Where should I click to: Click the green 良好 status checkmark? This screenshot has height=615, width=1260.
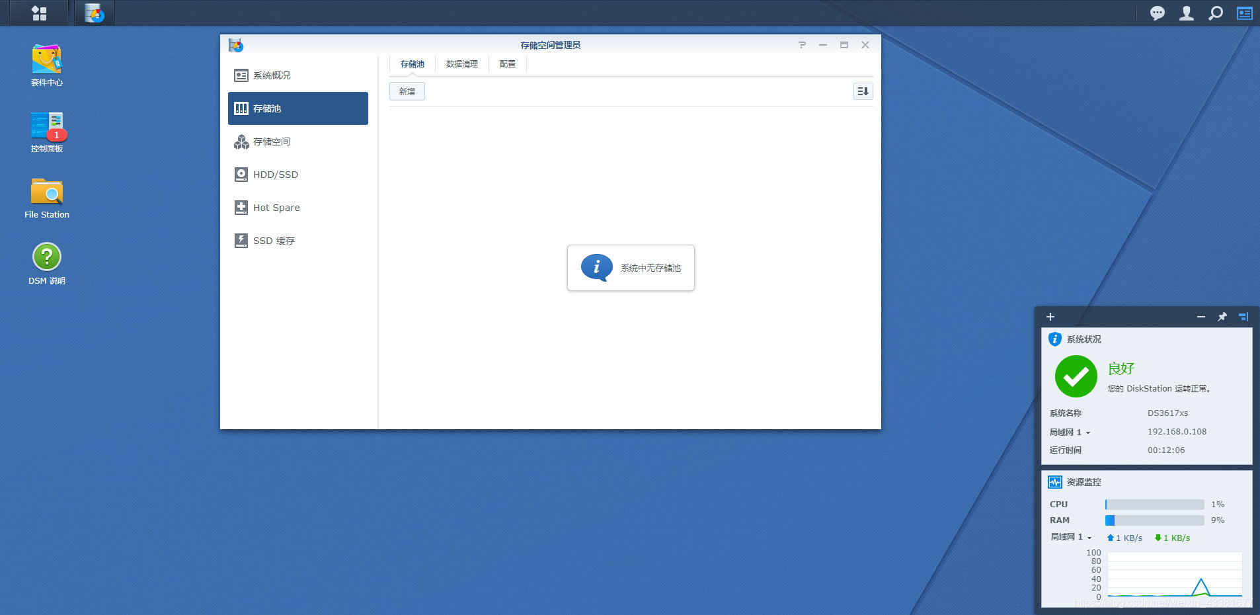[1076, 376]
